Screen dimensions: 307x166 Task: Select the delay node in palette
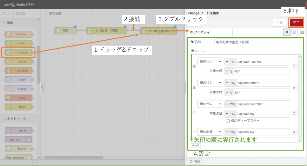pos(19,80)
